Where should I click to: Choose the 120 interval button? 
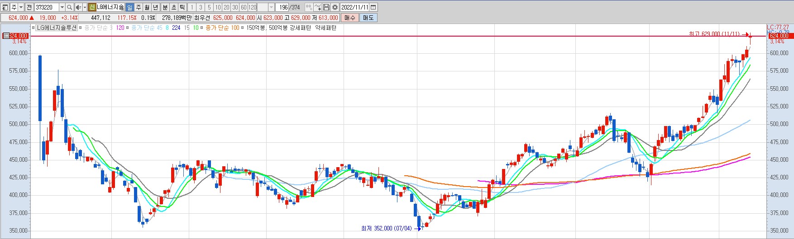(252, 7)
